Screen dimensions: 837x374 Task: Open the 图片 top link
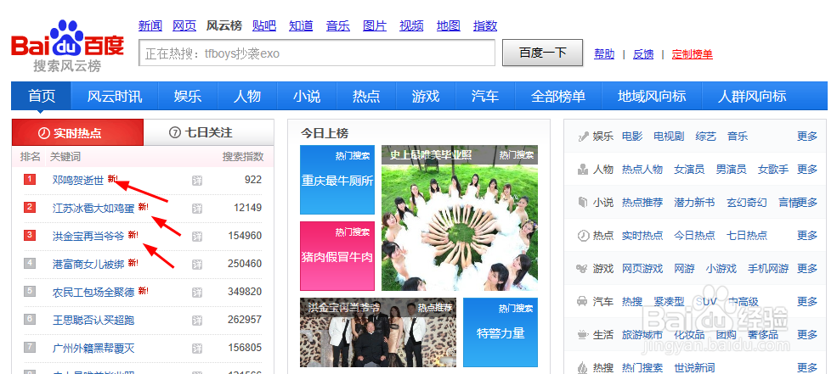(x=375, y=25)
